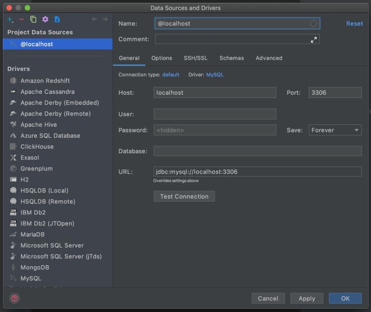Screen dimensions: 371x312
Task: Click the Apply button
Action: pyautogui.click(x=307, y=299)
